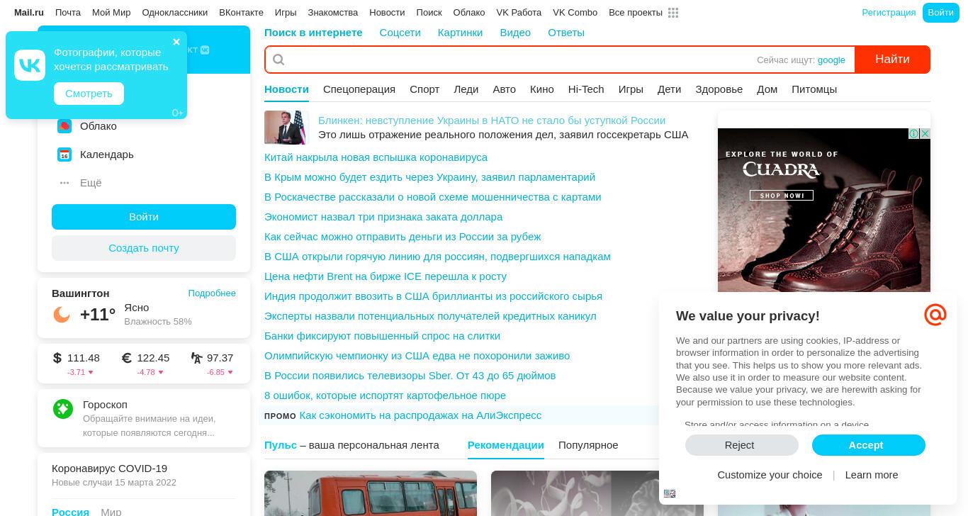Open Подробнее weather link
Screen dimensions: 968x516
(x=212, y=293)
